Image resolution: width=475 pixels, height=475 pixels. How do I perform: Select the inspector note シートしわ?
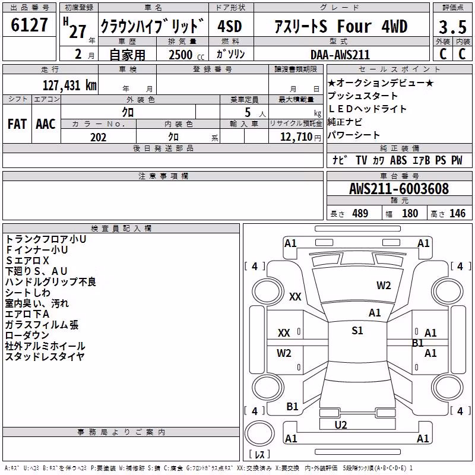(x=27, y=293)
